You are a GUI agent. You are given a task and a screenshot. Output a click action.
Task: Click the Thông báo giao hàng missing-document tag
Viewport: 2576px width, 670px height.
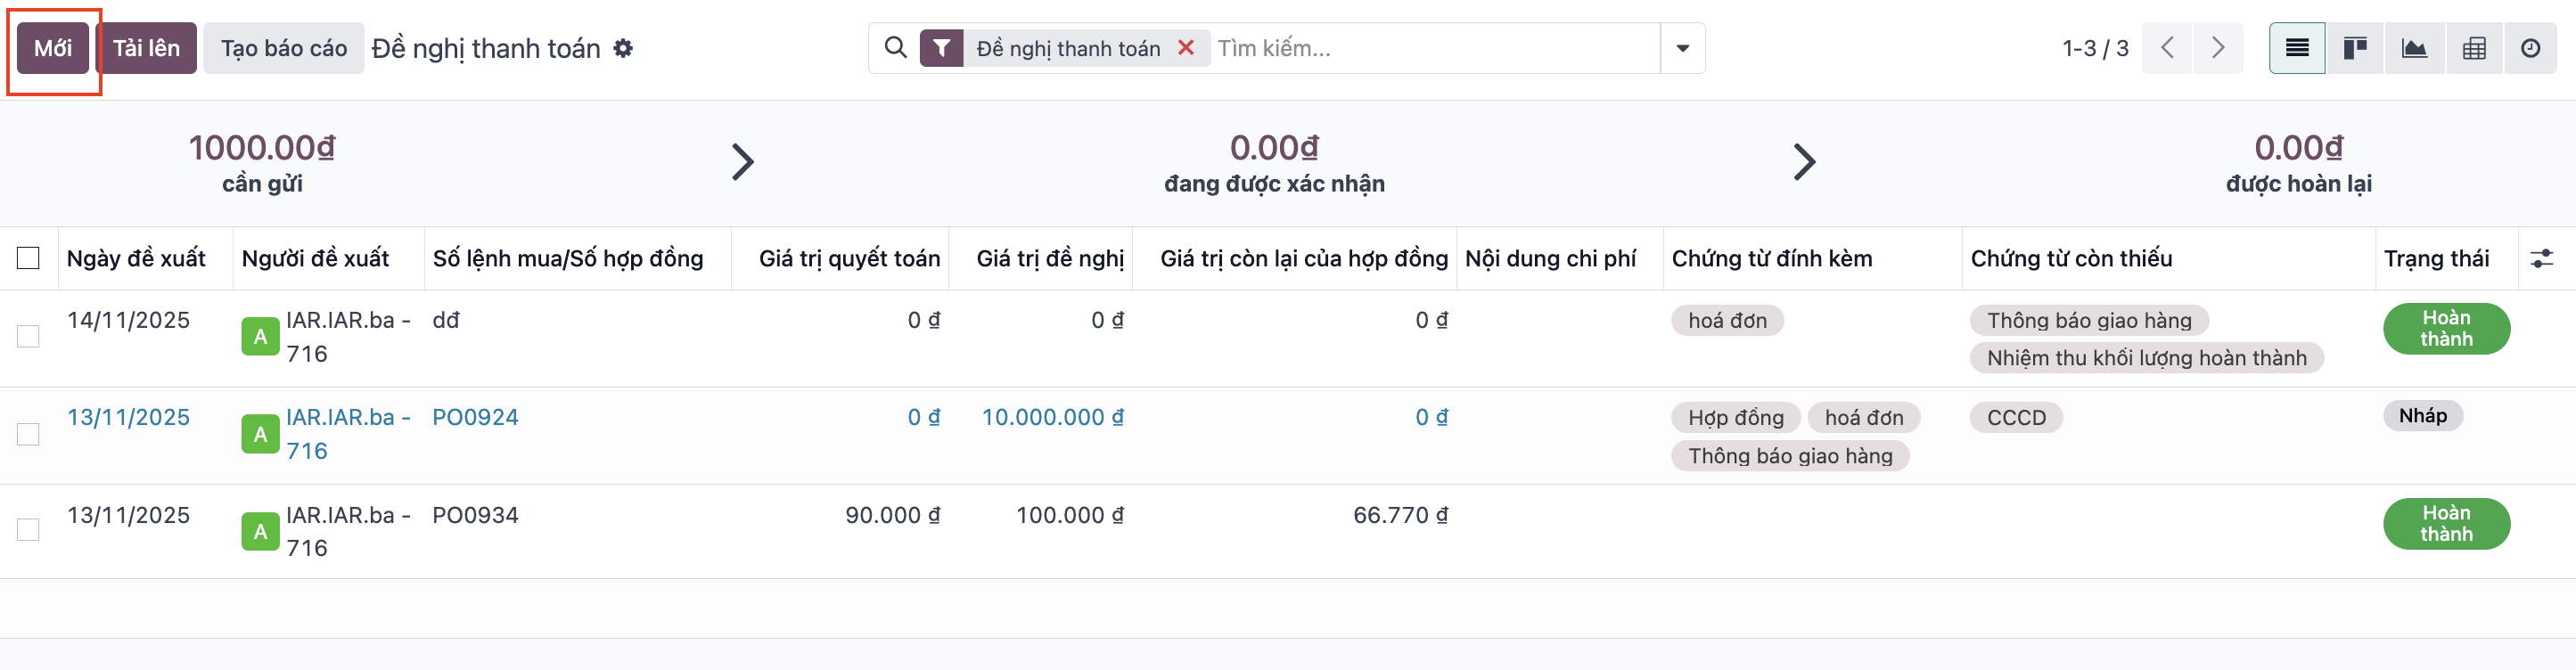2089,320
